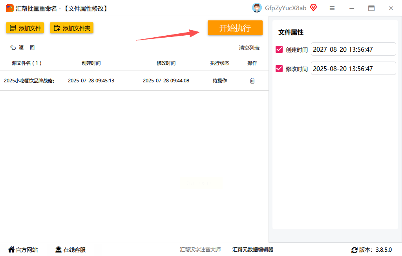This screenshot has height=256, width=402.
Task: Click the red VIP diamond icon
Action: (313, 8)
